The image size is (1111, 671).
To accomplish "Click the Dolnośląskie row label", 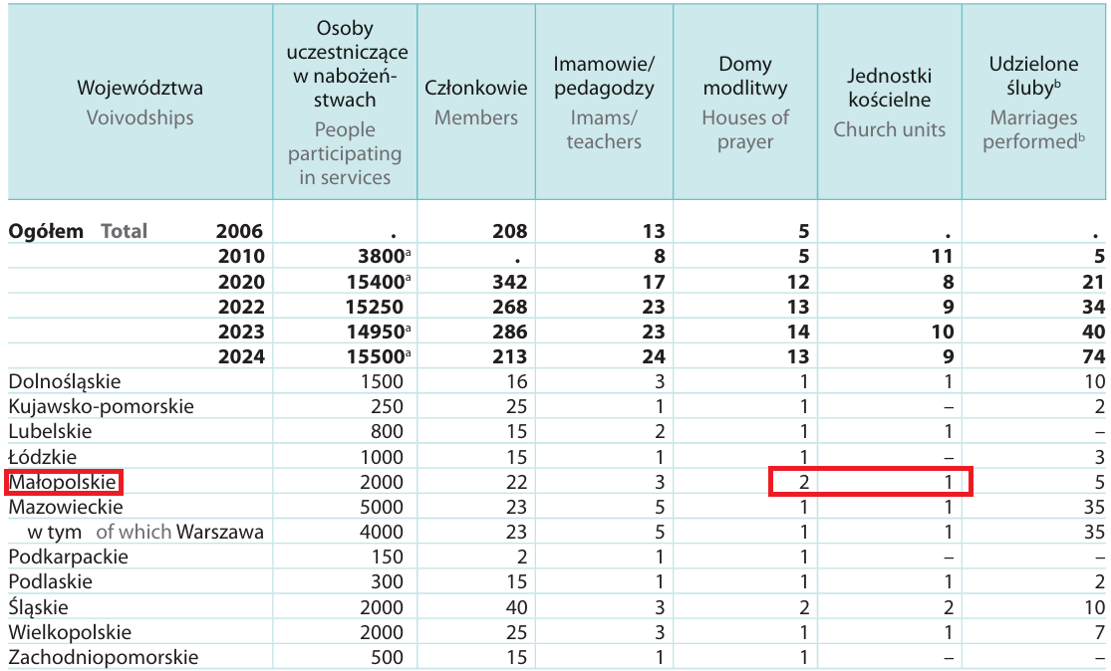I will tap(65, 381).
